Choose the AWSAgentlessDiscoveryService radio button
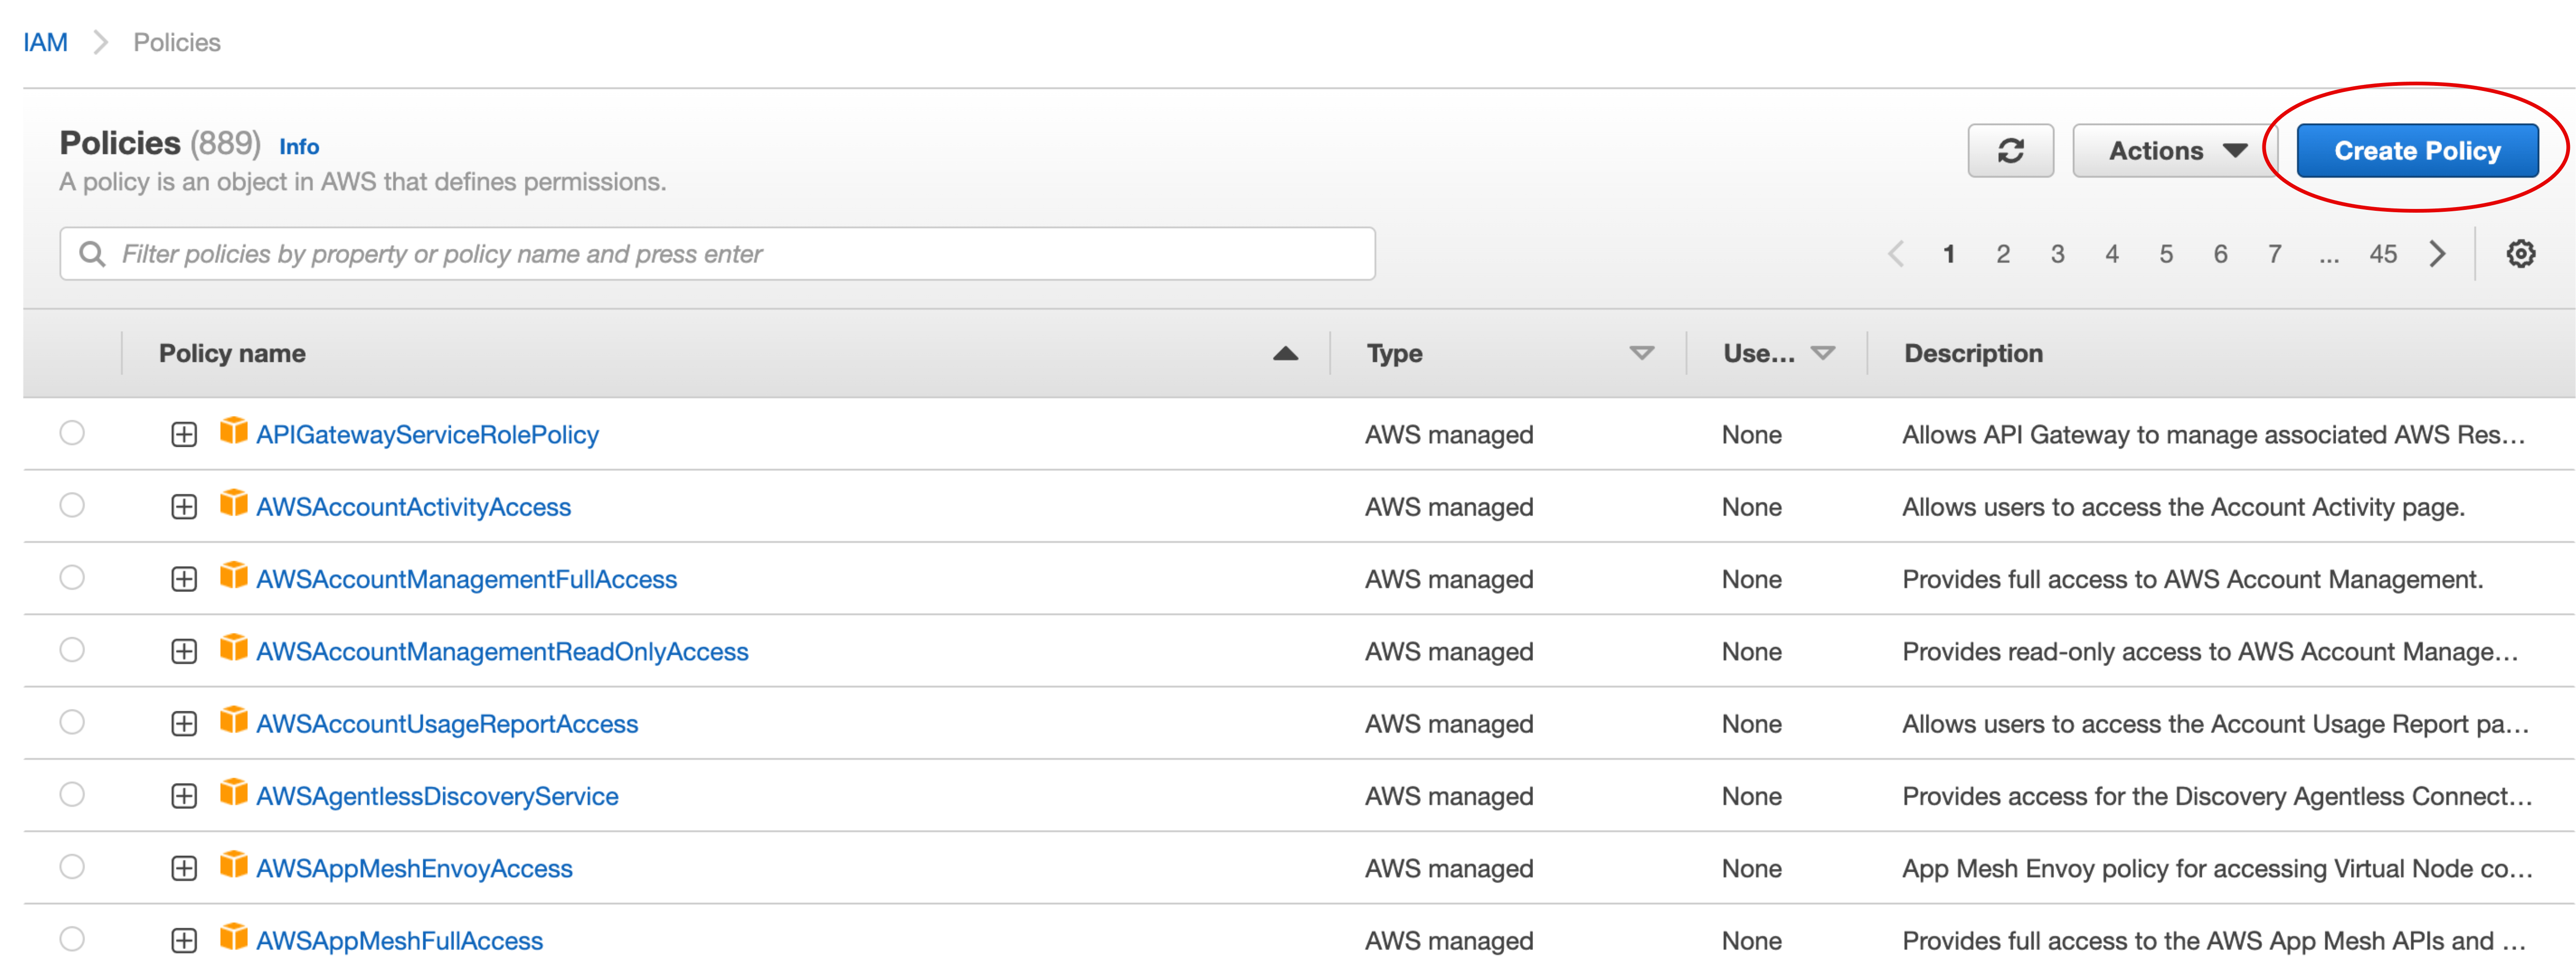This screenshot has width=2576, height=972. (x=72, y=794)
